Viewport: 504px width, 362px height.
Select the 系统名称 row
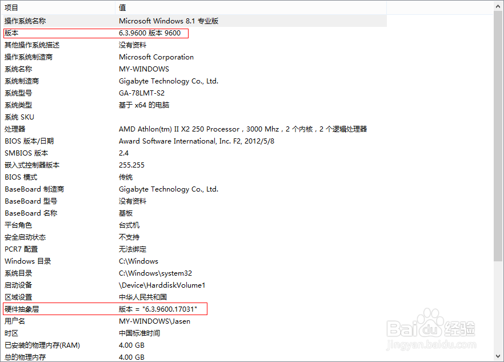(x=194, y=69)
